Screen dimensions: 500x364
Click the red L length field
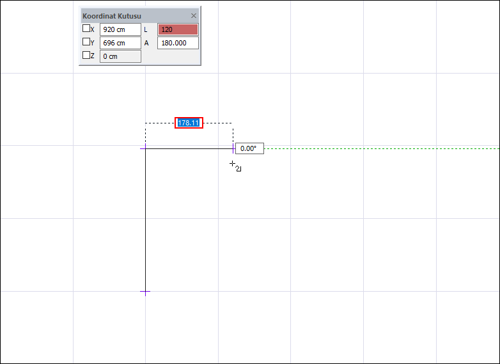[x=178, y=29]
